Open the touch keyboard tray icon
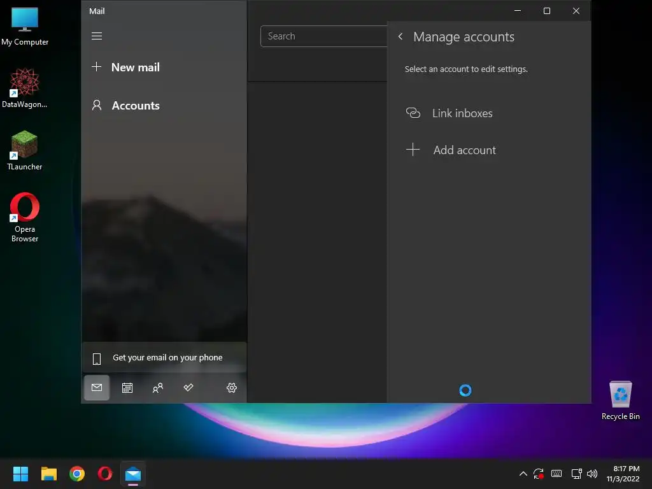Image resolution: width=652 pixels, height=489 pixels. (556, 474)
